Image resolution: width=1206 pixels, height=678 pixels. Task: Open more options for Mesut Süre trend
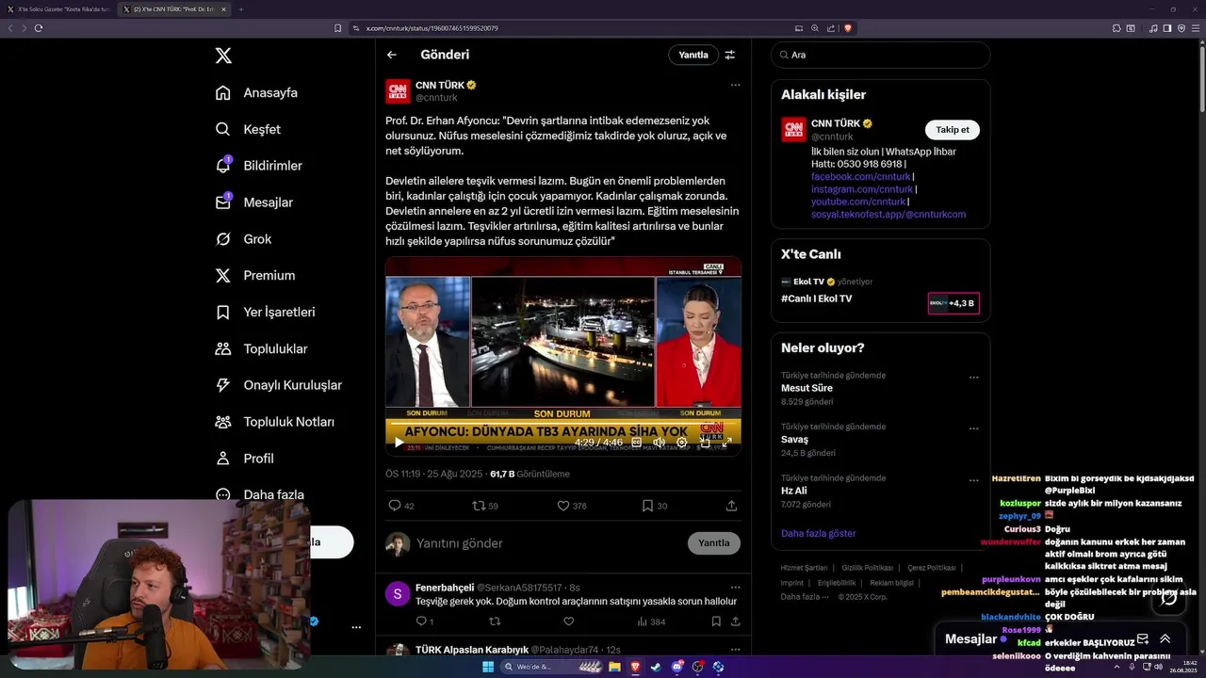974,377
